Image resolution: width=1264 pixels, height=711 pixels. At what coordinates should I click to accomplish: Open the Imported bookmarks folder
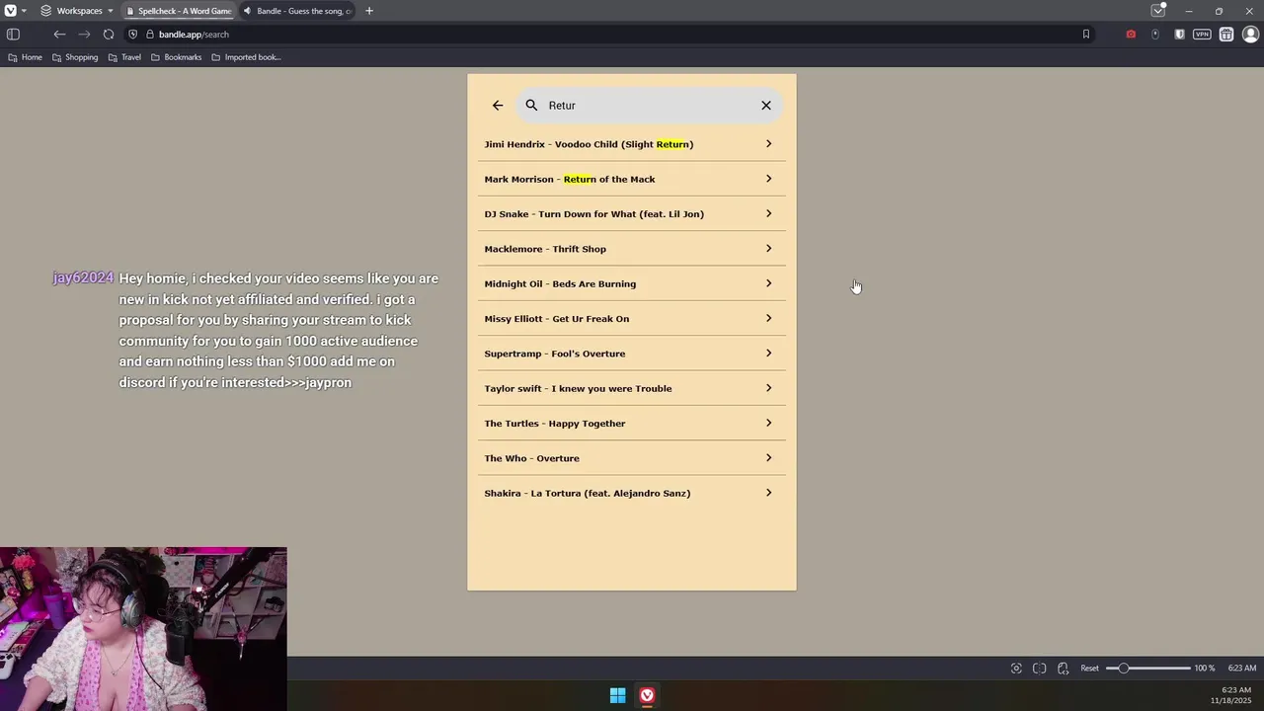pos(246,57)
